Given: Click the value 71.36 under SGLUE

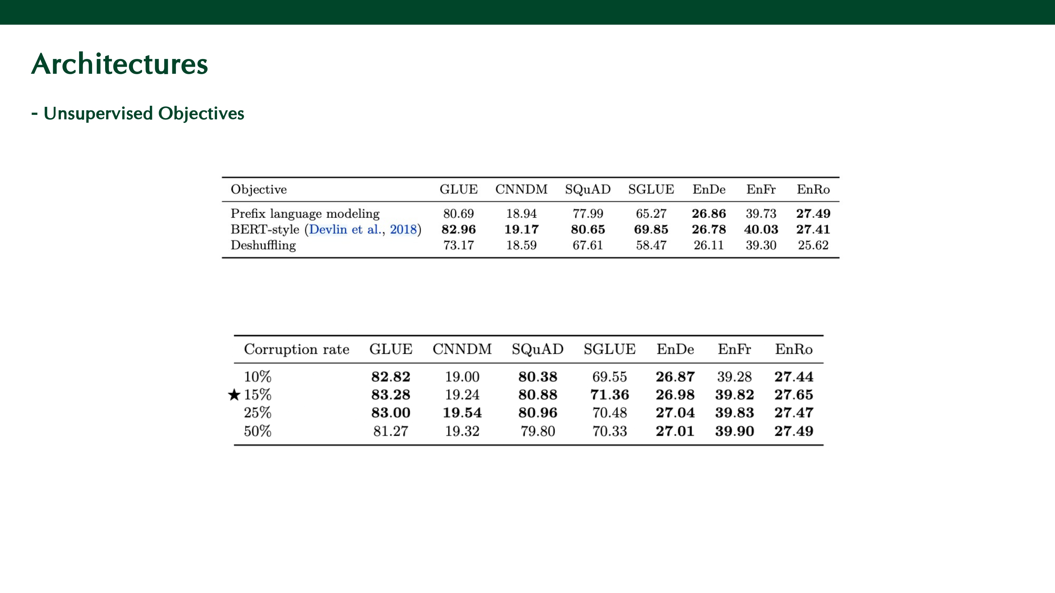Looking at the screenshot, I should coord(609,395).
